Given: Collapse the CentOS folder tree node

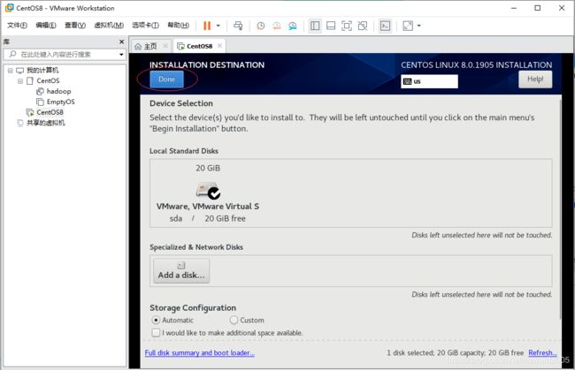Looking at the screenshot, I should coord(20,81).
